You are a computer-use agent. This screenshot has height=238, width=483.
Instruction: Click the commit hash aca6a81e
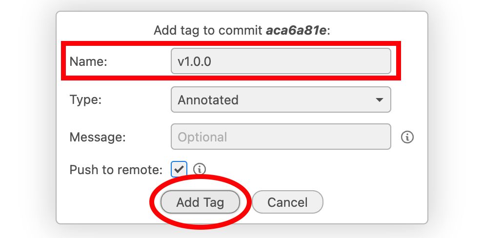pyautogui.click(x=296, y=30)
